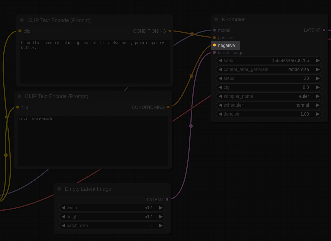
Task: Switch to the next sampler_name option
Action: point(318,96)
